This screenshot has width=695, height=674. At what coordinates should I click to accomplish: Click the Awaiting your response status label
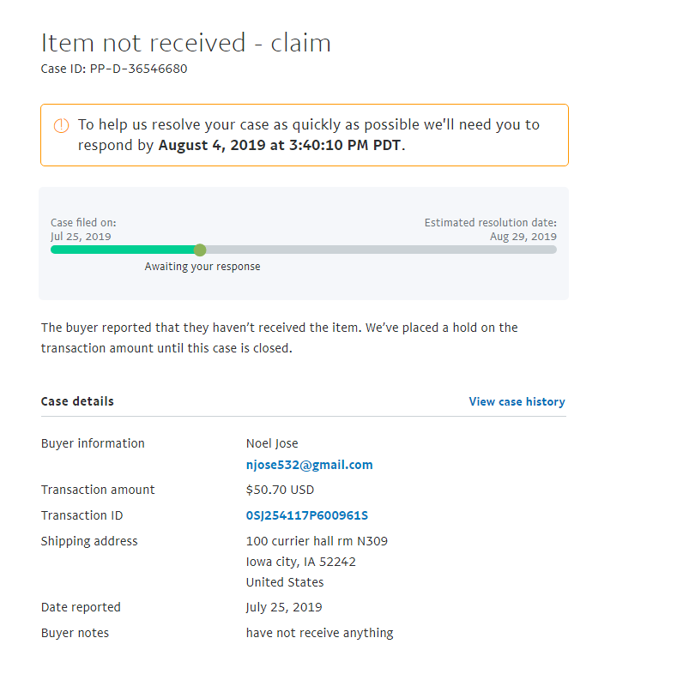(202, 267)
